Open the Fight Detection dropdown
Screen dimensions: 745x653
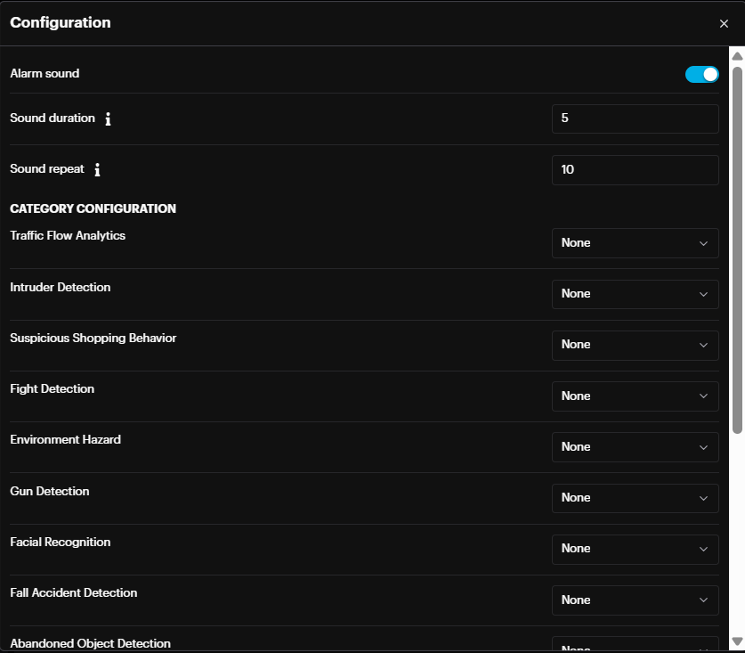pyautogui.click(x=635, y=396)
